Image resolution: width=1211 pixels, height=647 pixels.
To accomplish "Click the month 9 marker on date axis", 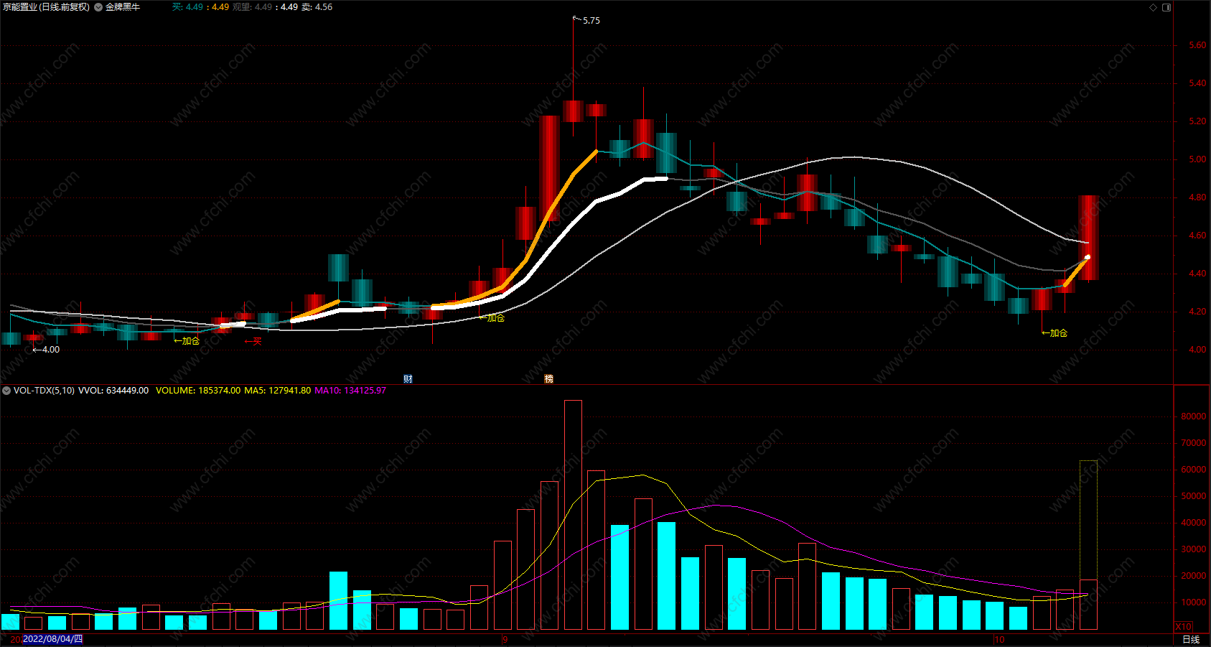I will click(505, 639).
